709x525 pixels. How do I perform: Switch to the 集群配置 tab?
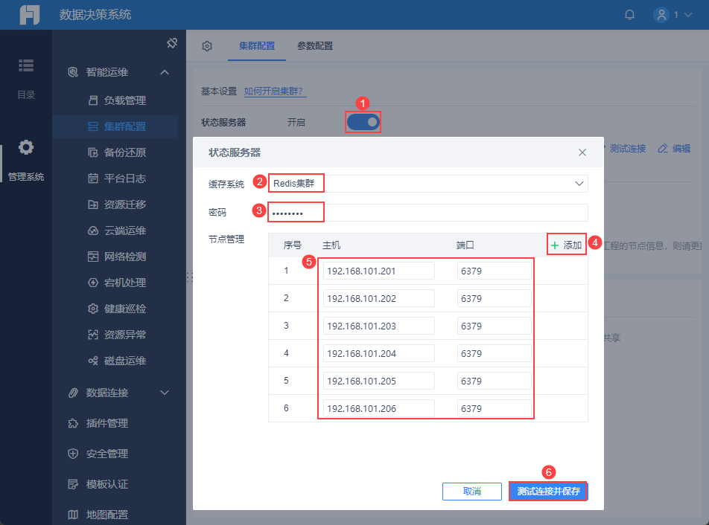pos(257,46)
